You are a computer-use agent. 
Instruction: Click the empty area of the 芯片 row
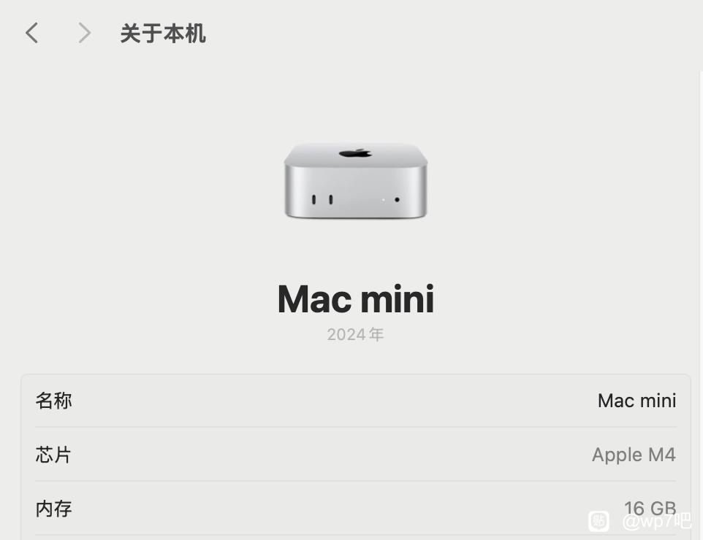[332, 455]
